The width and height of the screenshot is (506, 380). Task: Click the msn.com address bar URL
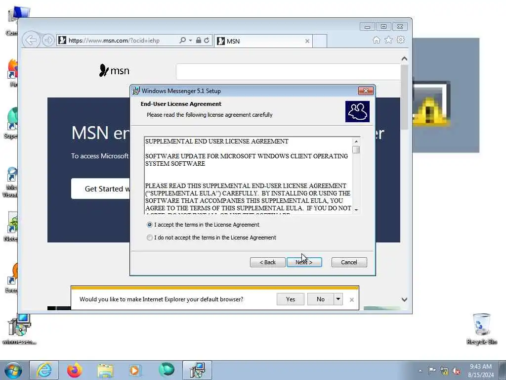pos(114,41)
